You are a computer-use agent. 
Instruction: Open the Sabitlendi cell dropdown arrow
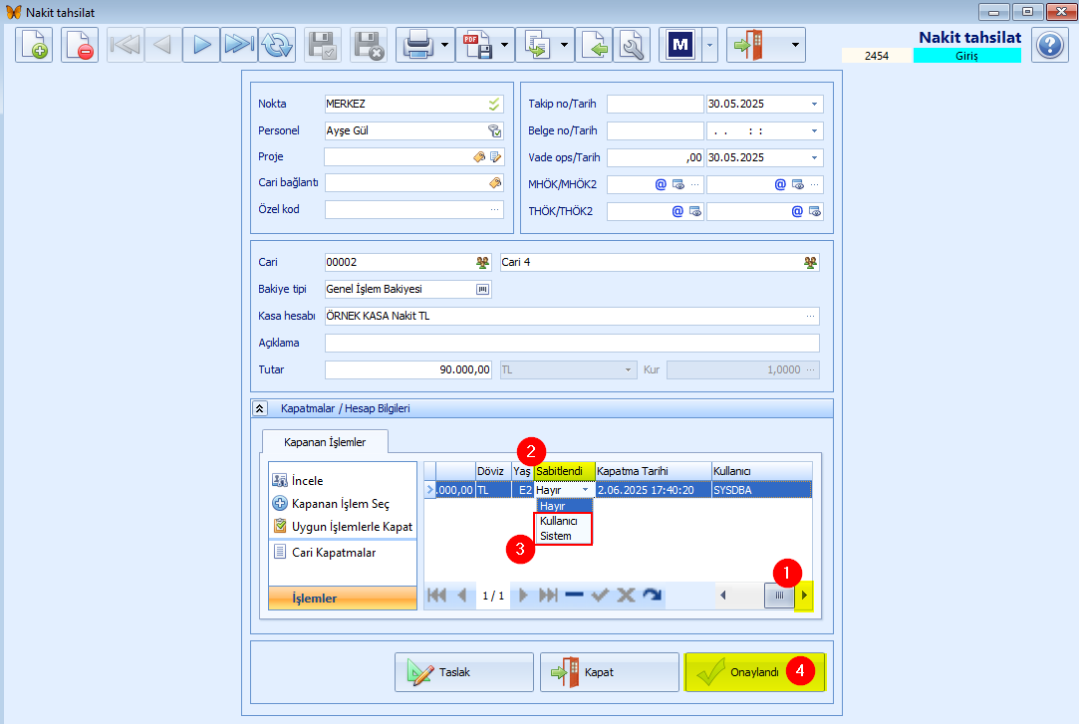click(x=586, y=490)
